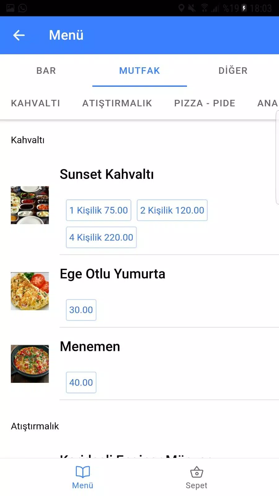Screen dimensions: 279x496
Task: Add Ege Otlu Yumurta for 30.00
Action: (x=81, y=310)
